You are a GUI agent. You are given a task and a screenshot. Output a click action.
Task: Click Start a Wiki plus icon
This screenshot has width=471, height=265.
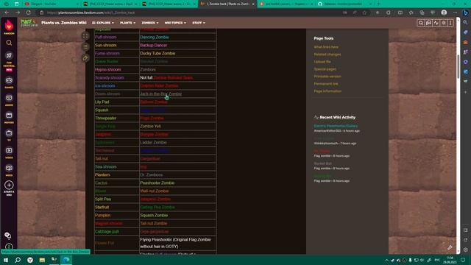pyautogui.click(x=9, y=185)
